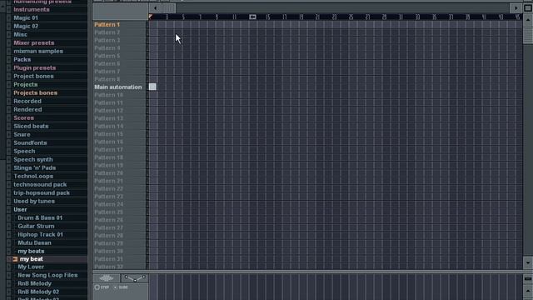This screenshot has height=300, width=533.
Task: Expand the Packs folder
Action: pos(22,59)
